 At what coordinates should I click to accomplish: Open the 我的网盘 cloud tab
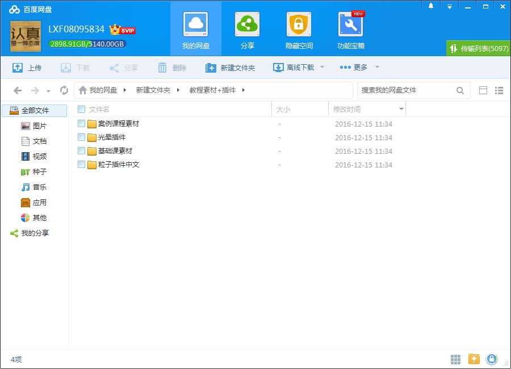[x=195, y=30]
